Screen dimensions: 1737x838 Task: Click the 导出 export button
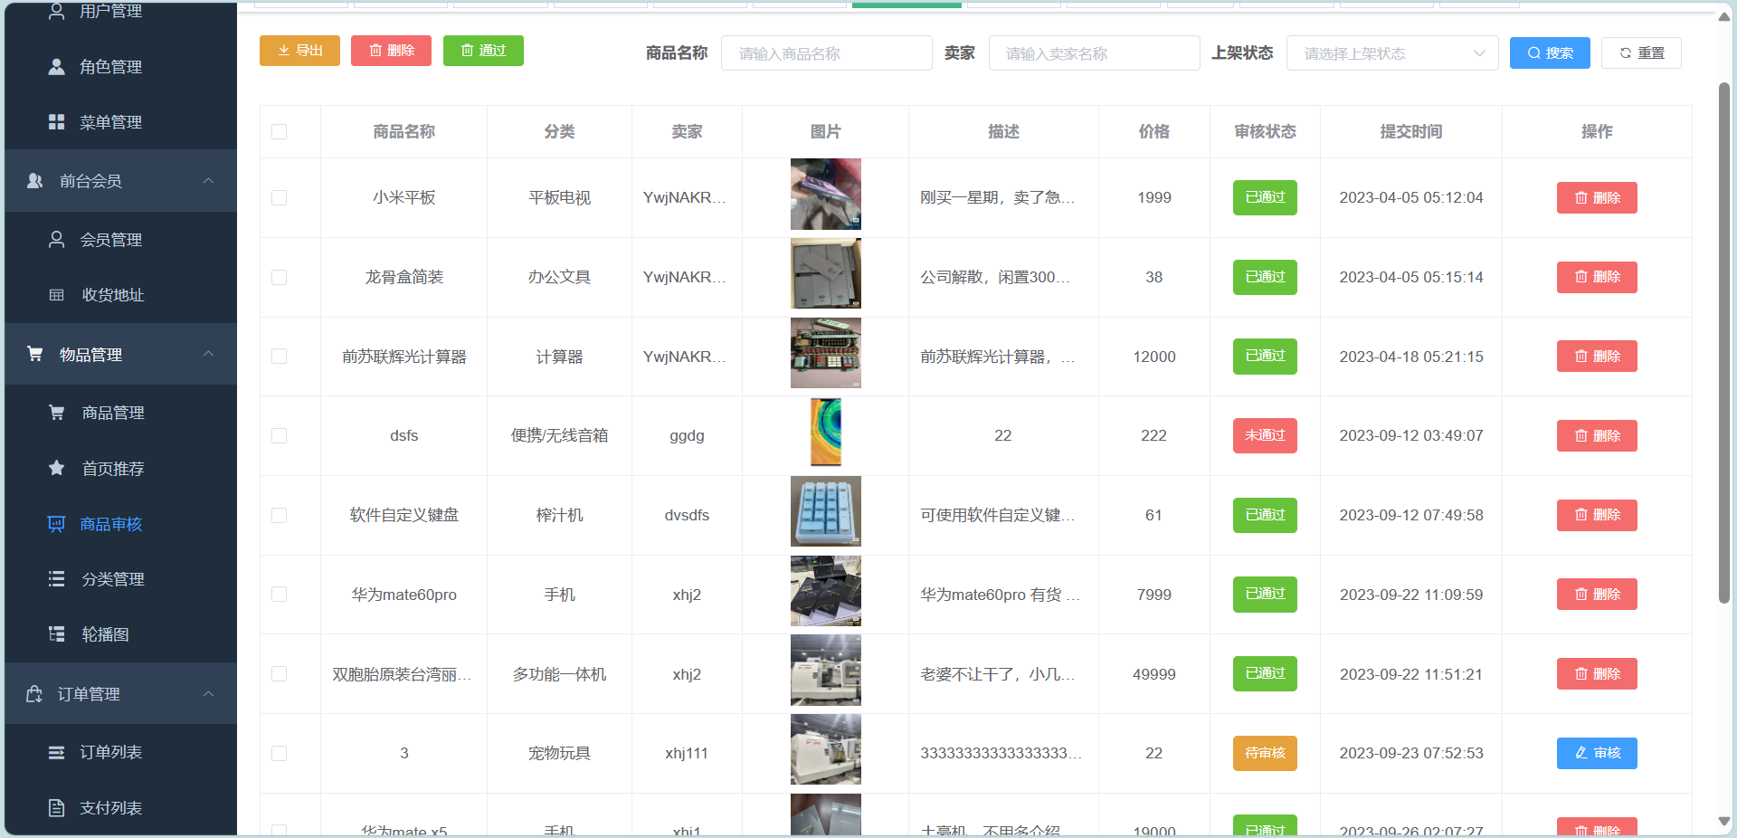click(x=299, y=51)
